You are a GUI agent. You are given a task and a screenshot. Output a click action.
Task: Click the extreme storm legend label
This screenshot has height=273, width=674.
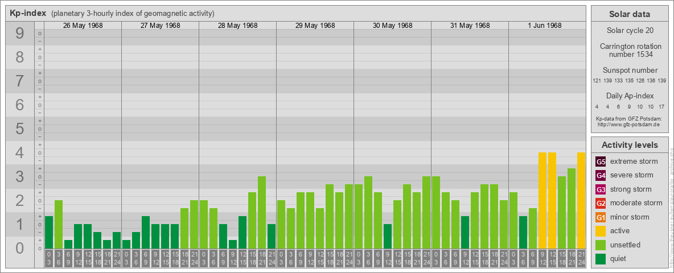click(634, 162)
